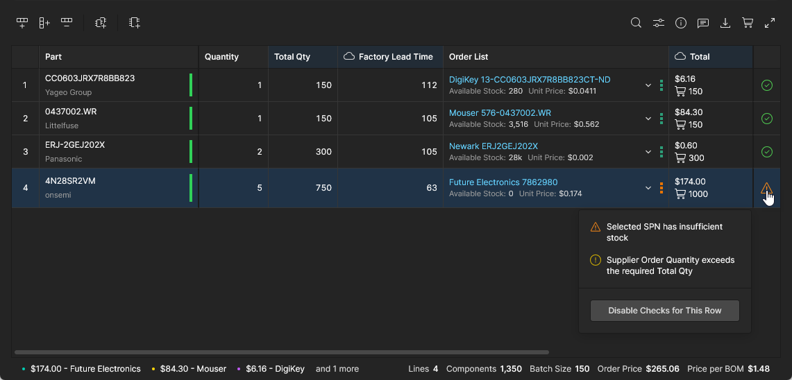Image resolution: width=792 pixels, height=380 pixels.
Task: Open Newark ERJ2GEJ202X link
Action: point(494,146)
